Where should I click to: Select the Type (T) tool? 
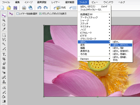click(4, 54)
